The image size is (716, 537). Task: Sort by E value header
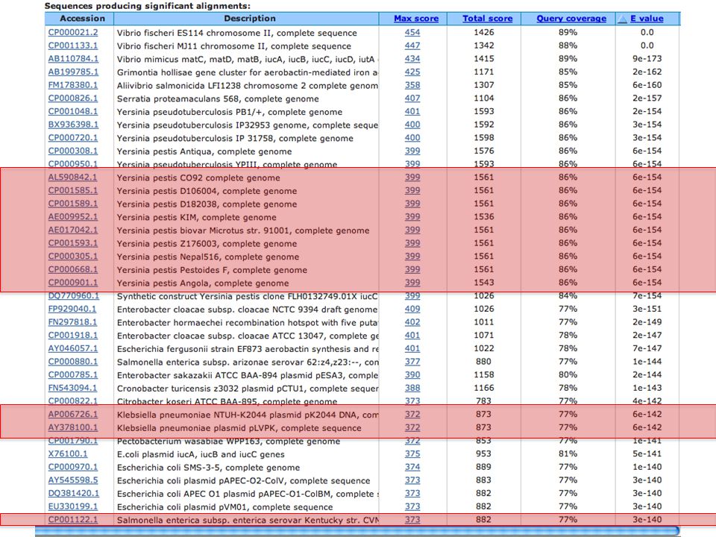coord(647,19)
